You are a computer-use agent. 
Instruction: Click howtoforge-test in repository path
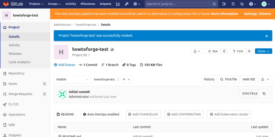click(x=104, y=79)
